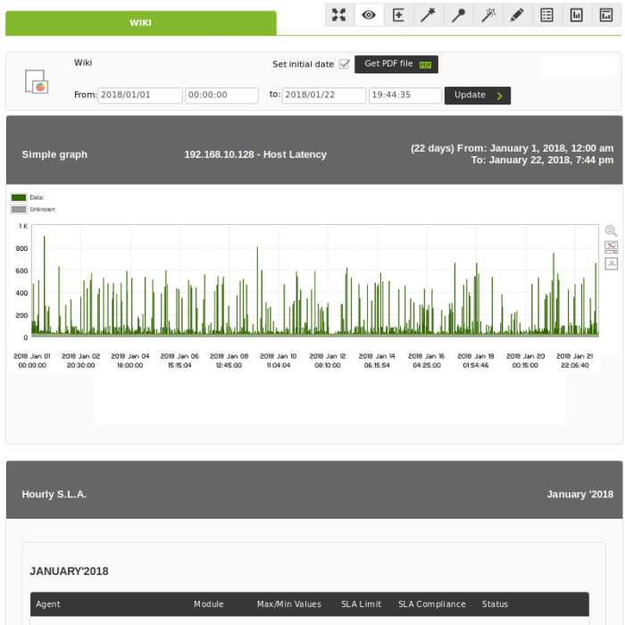The image size is (625, 625).
Task: Click the round-tip wand wizard icon
Action: click(458, 15)
